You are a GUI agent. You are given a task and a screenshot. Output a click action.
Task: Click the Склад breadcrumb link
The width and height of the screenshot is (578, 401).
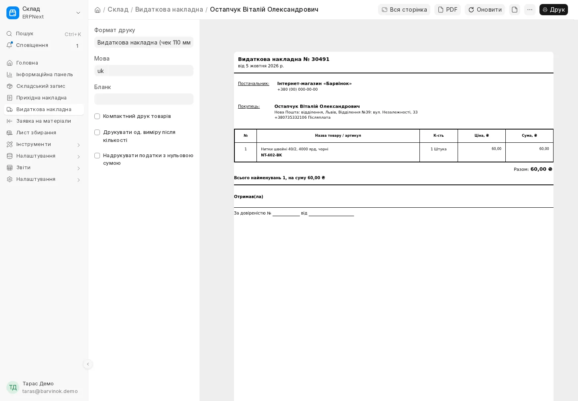pyautogui.click(x=118, y=9)
